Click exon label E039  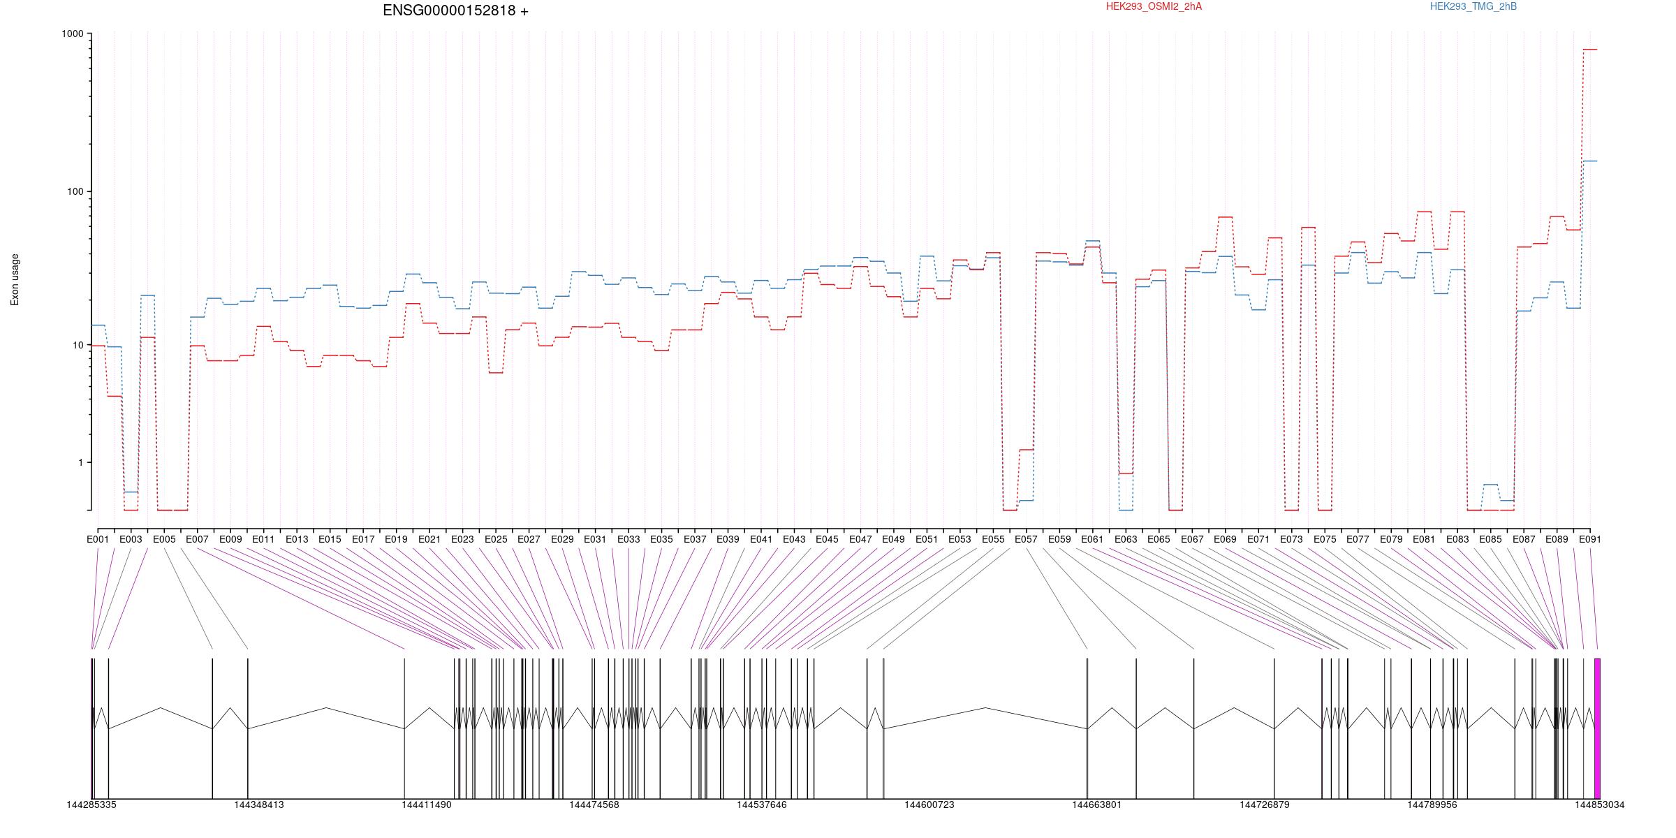[x=728, y=539]
